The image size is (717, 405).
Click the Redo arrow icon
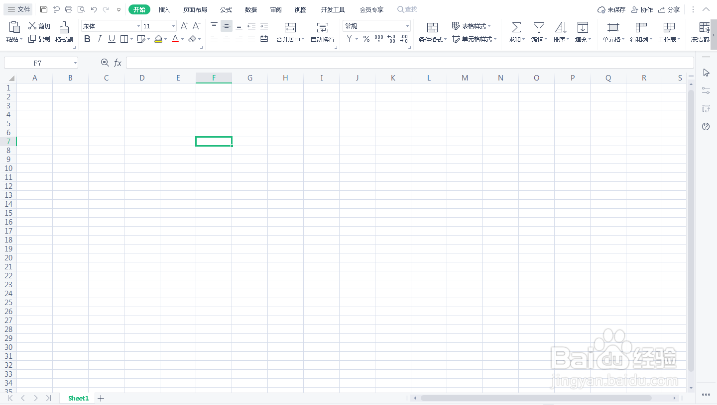pos(106,9)
